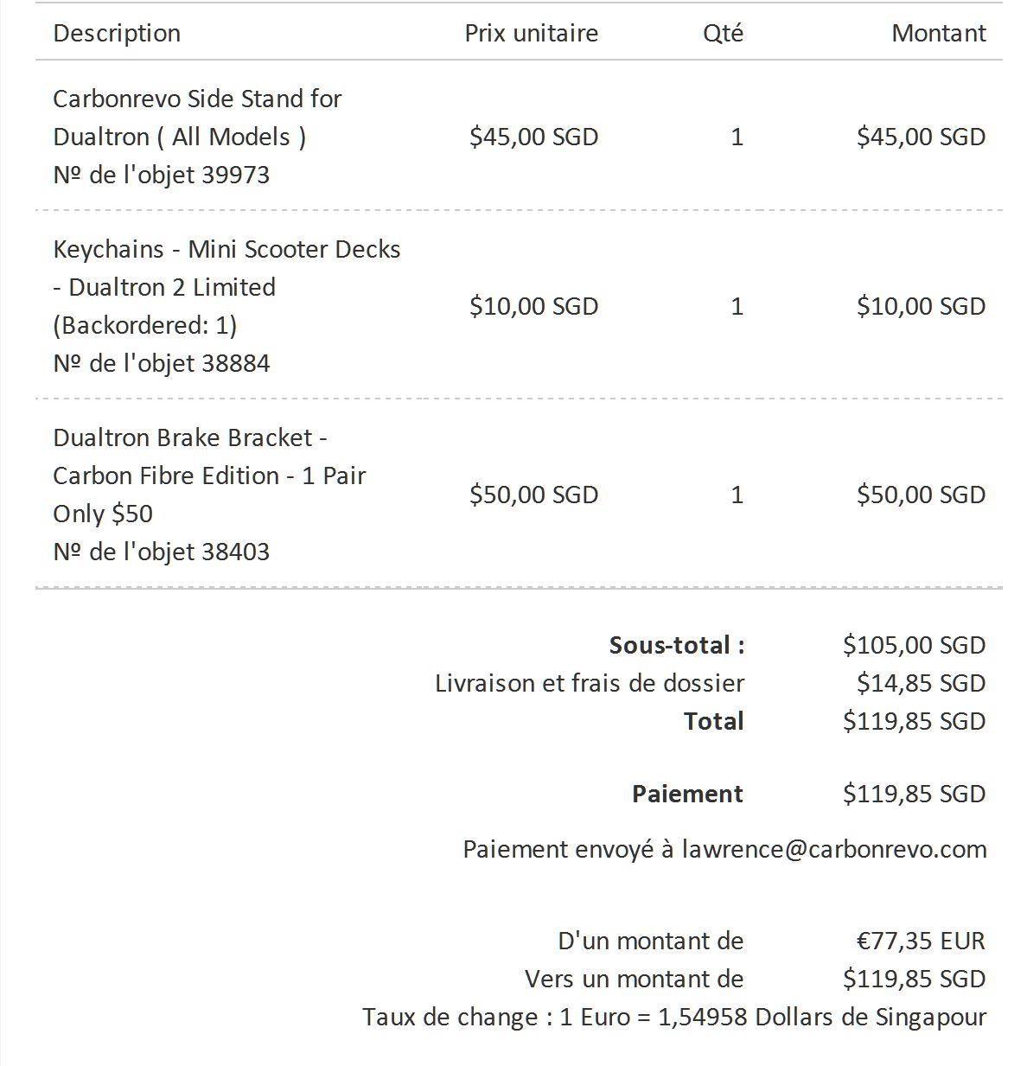Screen dimensions: 1027x1066
Task: Select Carbonrevo Side Stand item description
Action: coord(197,118)
